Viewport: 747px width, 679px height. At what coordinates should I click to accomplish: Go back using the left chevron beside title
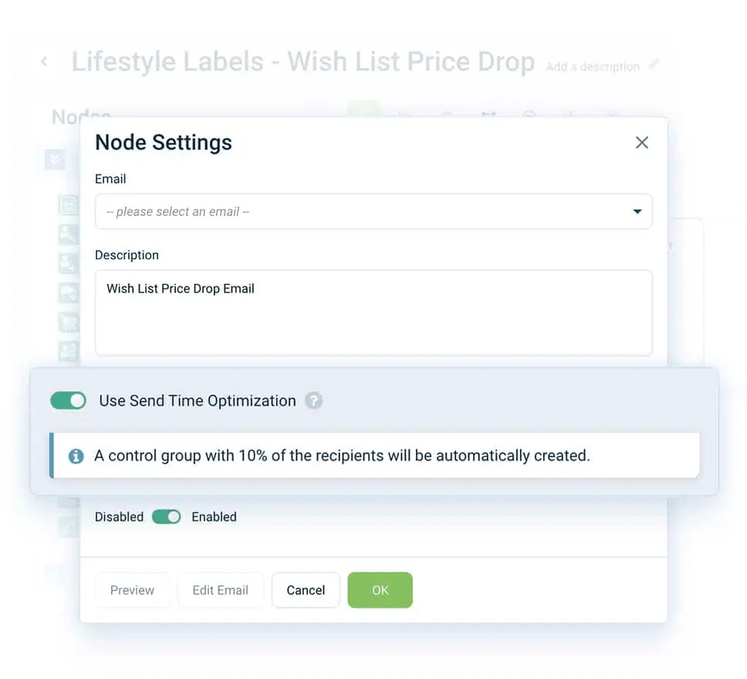click(44, 62)
